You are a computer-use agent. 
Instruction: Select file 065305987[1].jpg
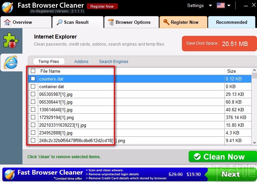(56, 94)
